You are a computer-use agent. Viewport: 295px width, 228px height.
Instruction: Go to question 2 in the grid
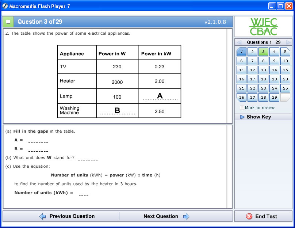point(253,52)
